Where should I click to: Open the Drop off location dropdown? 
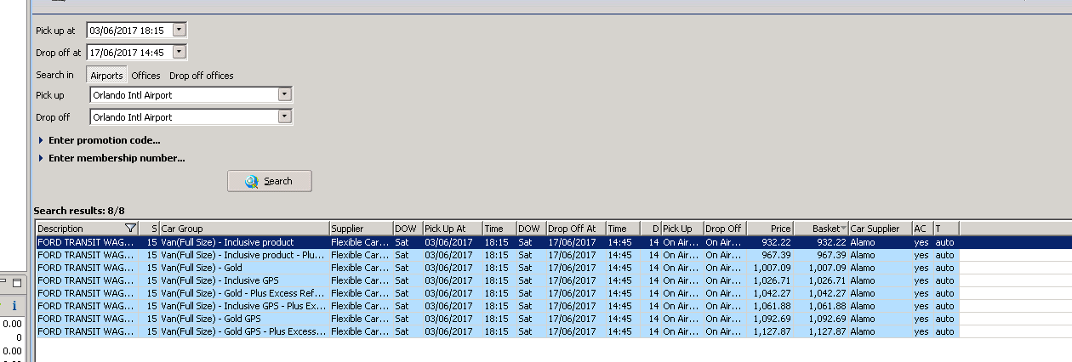click(285, 117)
